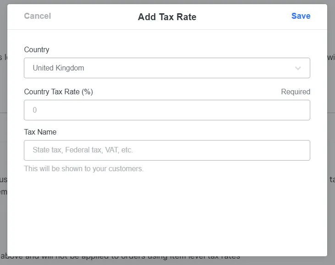The image size is (335, 265).
Task: Click 'This will be shown to your customers.' hint
Action: [84, 168]
